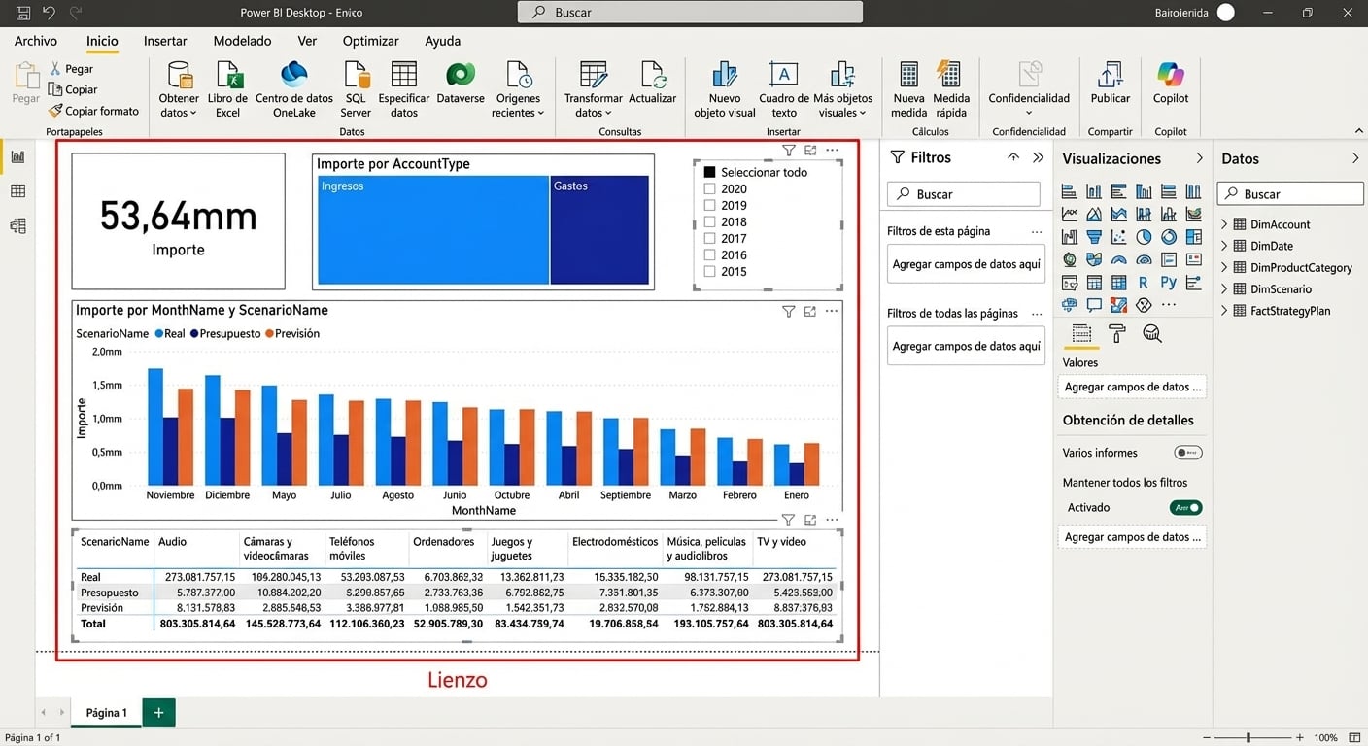1368x746 pixels.
Task: Expand the DimAccount table
Action: coord(1224,224)
